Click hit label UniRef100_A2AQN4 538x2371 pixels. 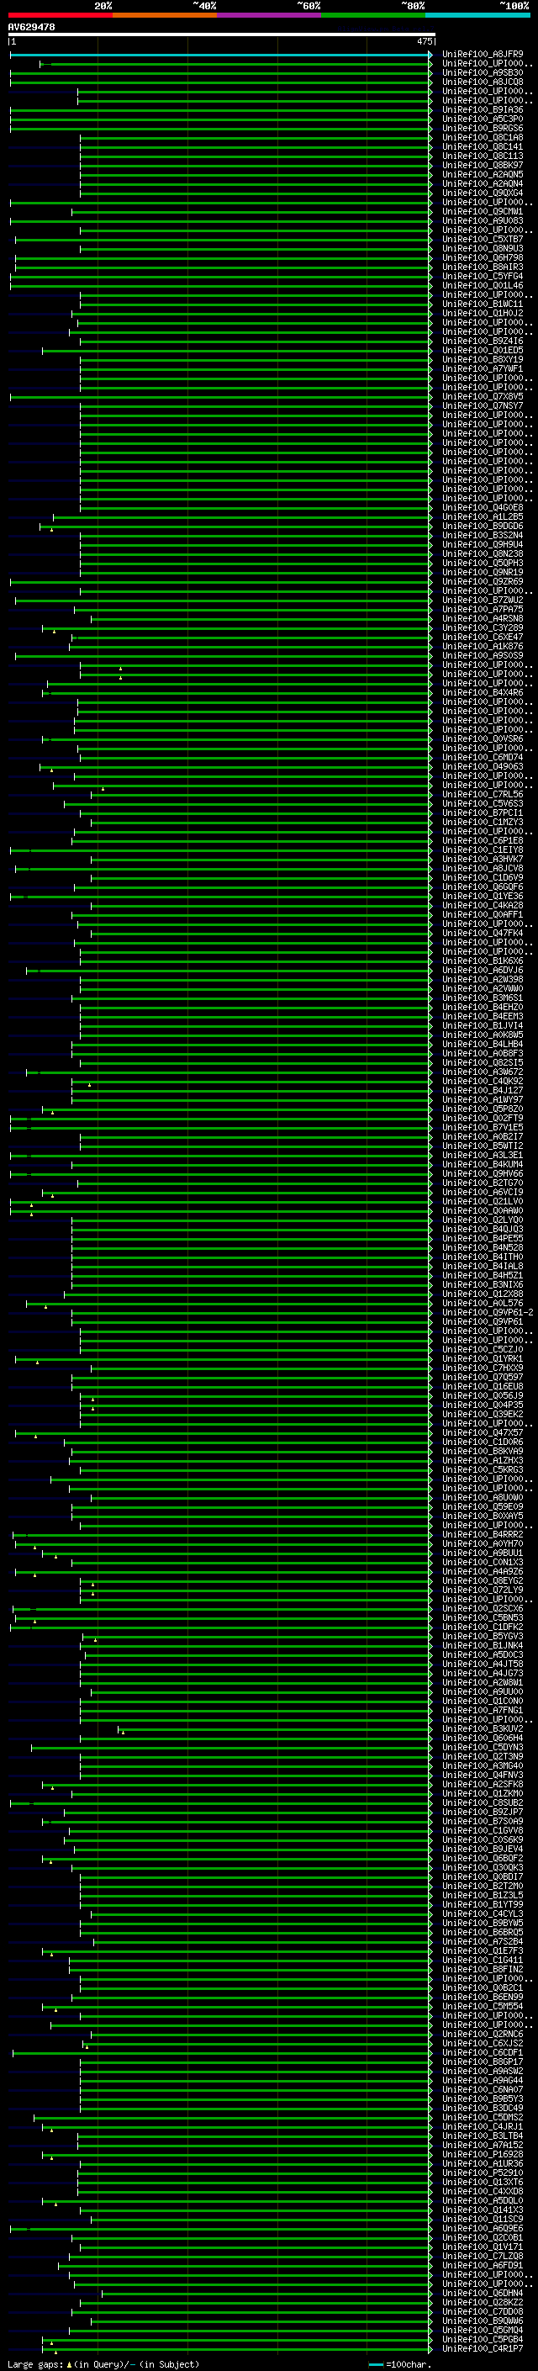pos(482,183)
